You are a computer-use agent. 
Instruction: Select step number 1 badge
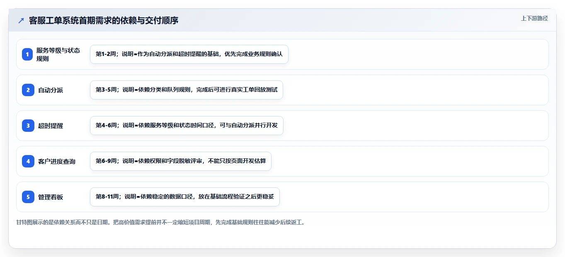point(27,54)
